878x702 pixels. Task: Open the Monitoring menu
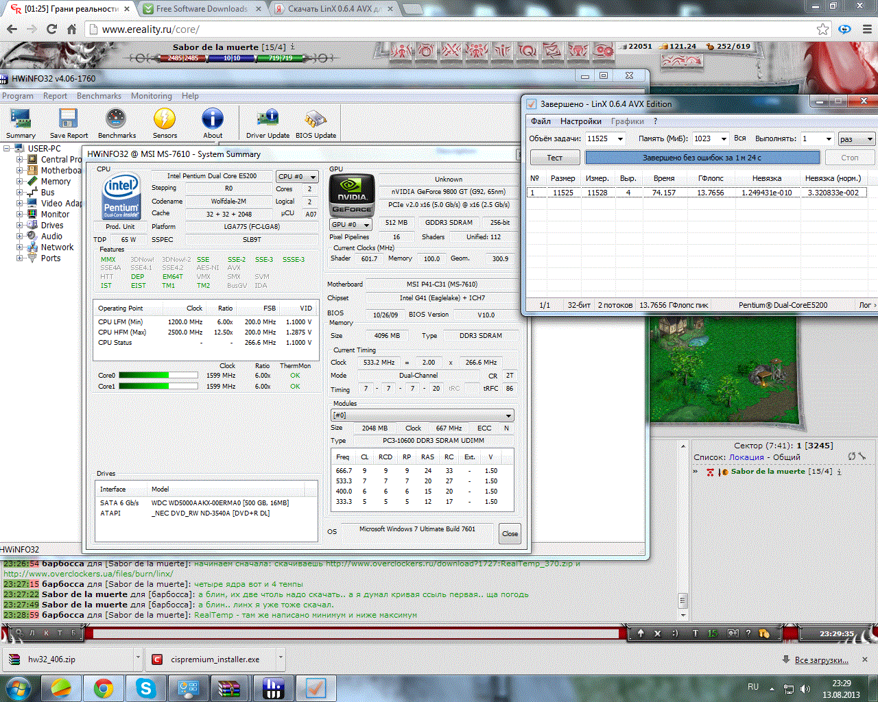pyautogui.click(x=152, y=96)
